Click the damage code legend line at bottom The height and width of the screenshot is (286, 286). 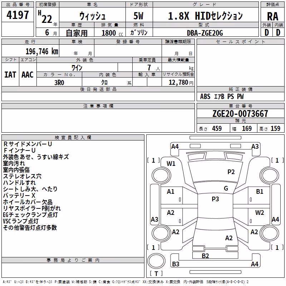coord(126,282)
